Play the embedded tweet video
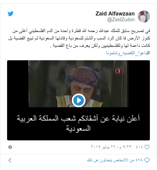 click(x=79, y=100)
